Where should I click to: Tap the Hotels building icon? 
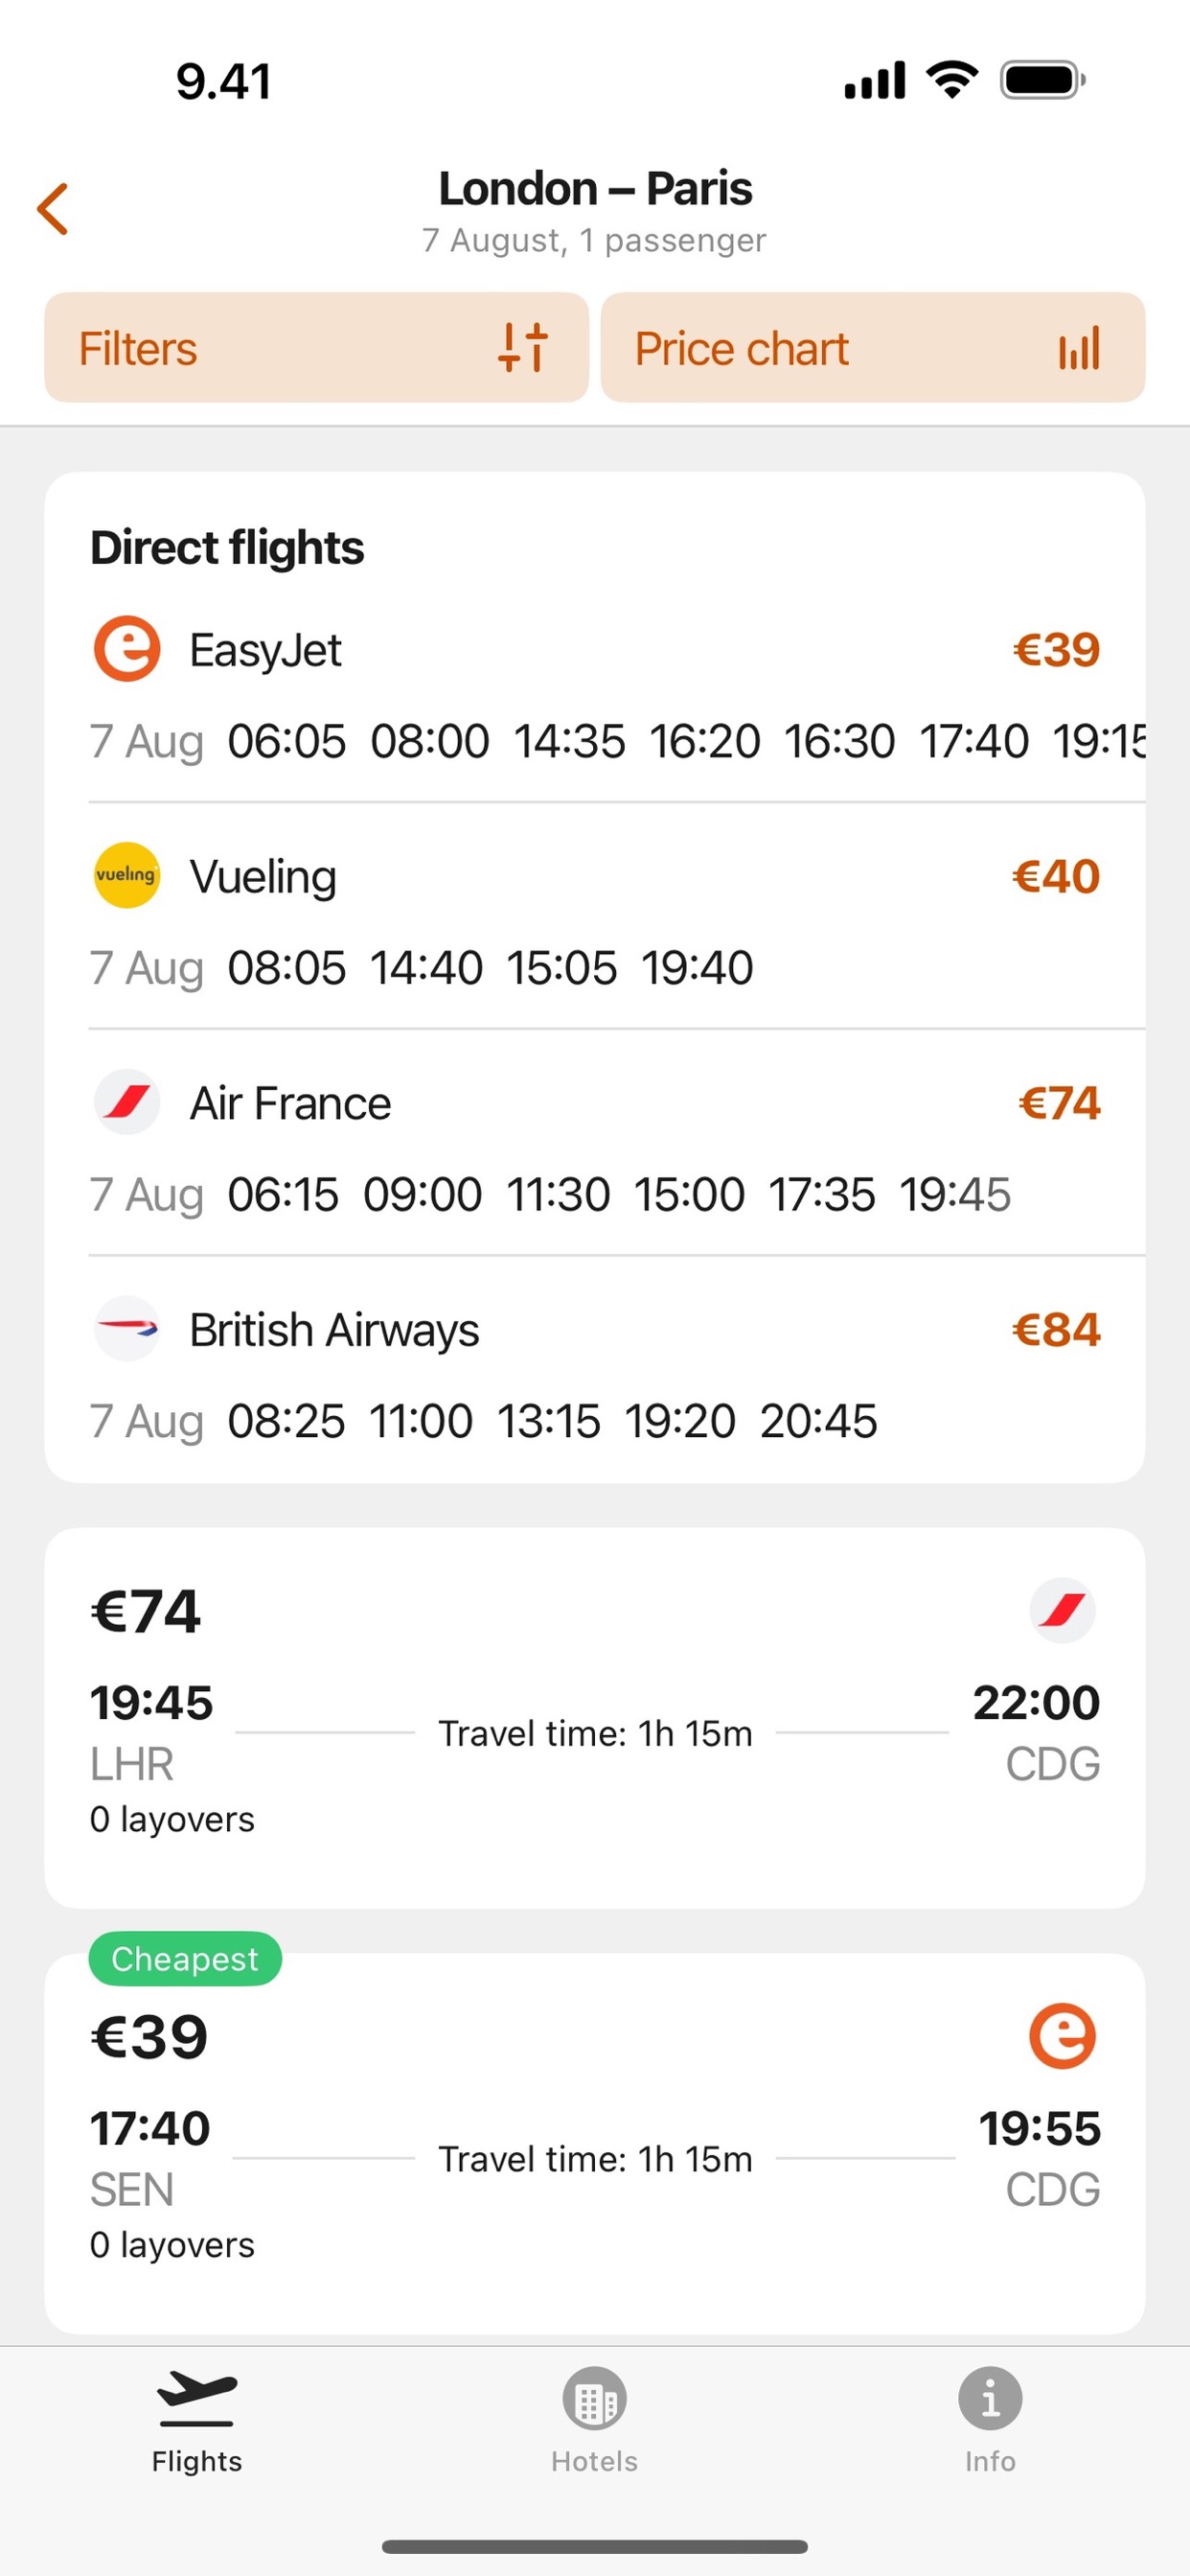tap(594, 2398)
